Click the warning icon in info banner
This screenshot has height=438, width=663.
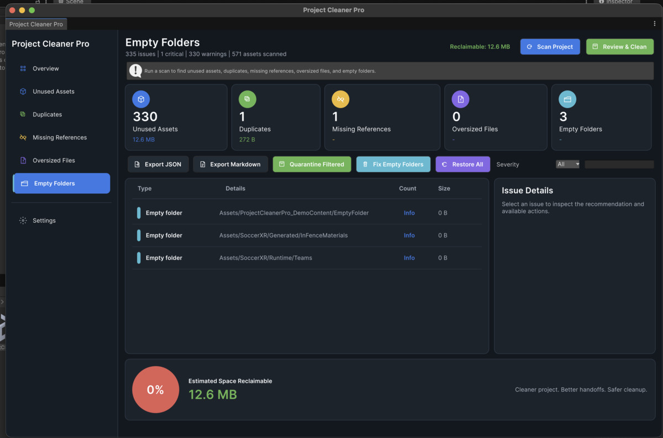point(135,71)
